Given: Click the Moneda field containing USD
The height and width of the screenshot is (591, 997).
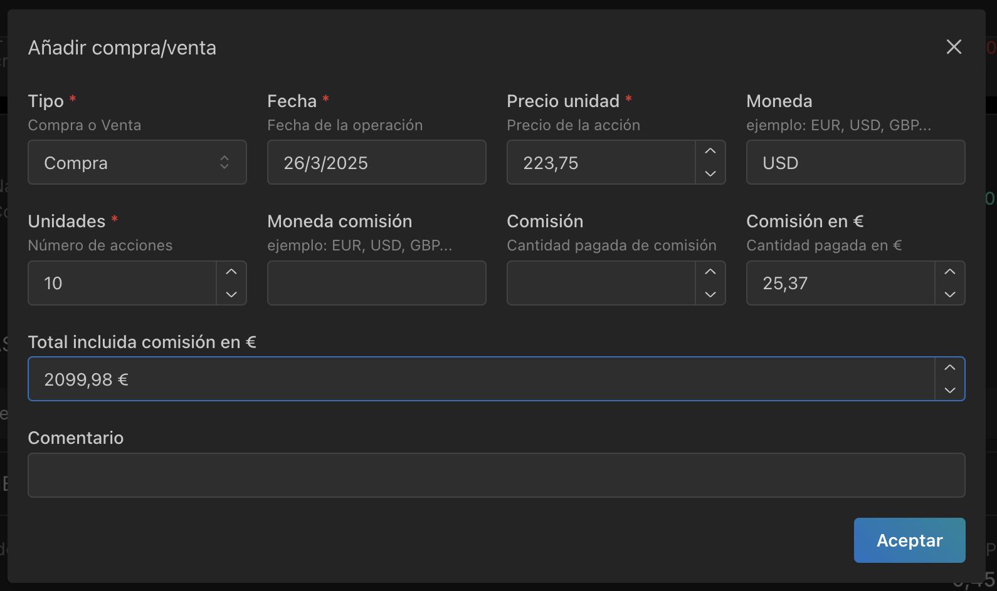Looking at the screenshot, I should point(856,162).
